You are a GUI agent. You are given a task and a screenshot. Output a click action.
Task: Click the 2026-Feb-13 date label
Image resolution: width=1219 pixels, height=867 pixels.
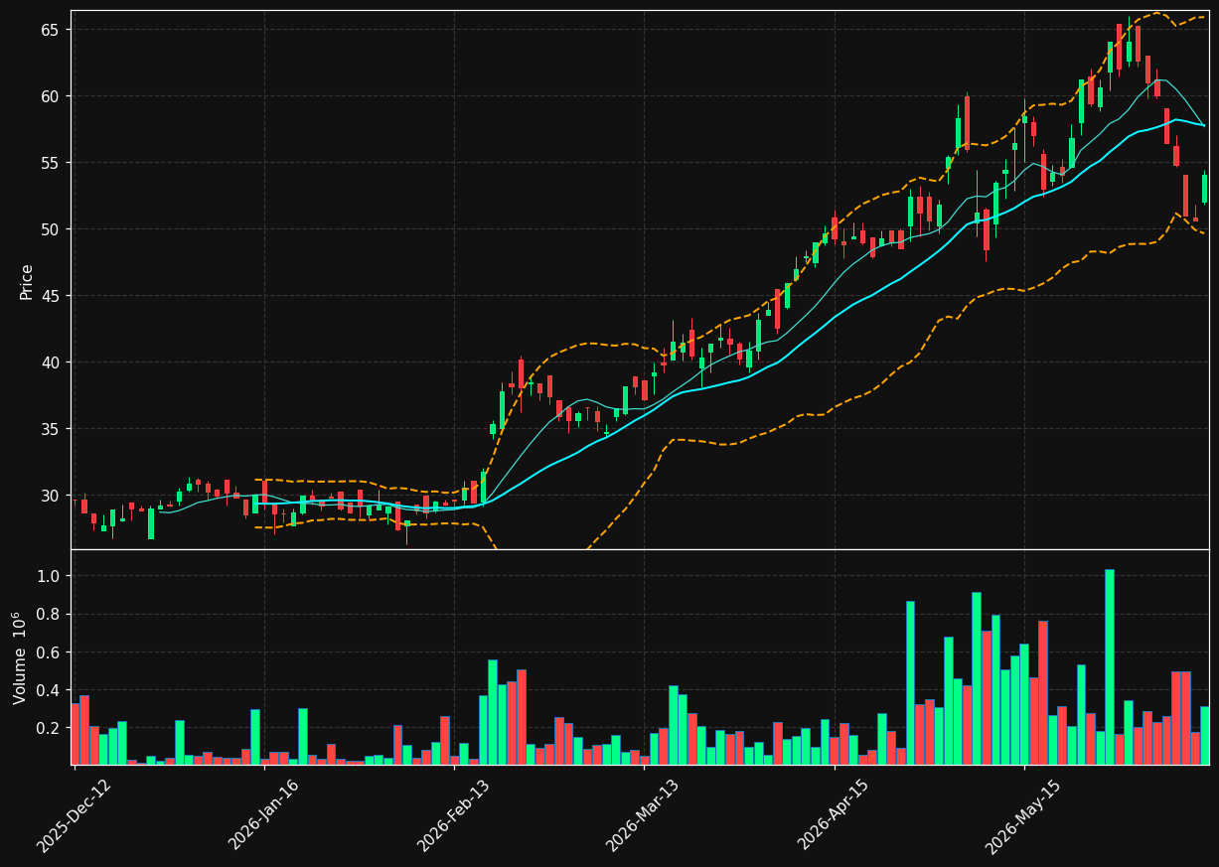tap(453, 815)
